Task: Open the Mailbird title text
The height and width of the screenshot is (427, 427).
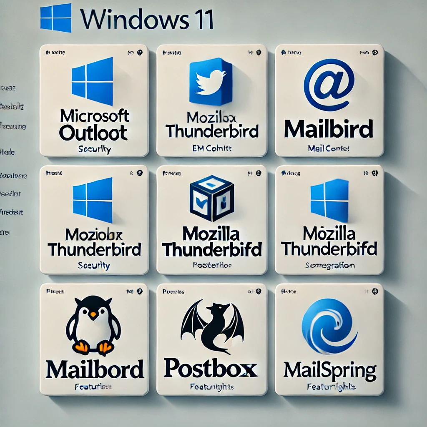Action: pos(329,129)
